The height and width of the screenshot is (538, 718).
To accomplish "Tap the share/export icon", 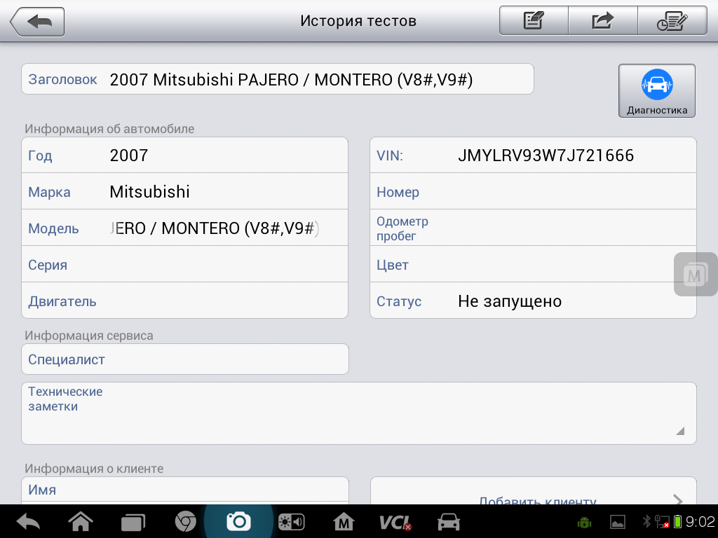I will [602, 21].
